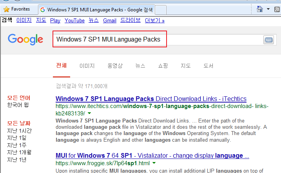Select the 전체 results tab
The image size is (281, 173).
coord(62,65)
